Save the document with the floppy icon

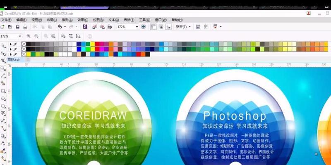18,27
